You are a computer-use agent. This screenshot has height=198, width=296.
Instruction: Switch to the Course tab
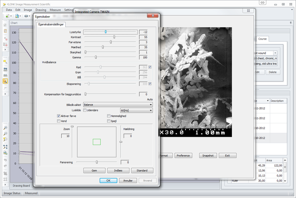click(262, 39)
